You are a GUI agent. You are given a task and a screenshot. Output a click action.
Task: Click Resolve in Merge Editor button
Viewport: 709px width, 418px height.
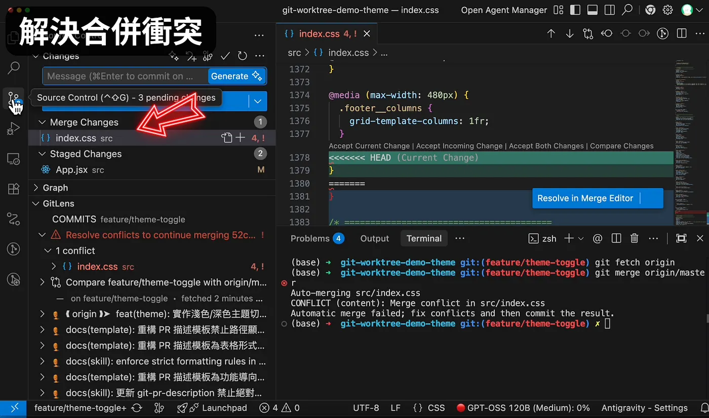pyautogui.click(x=585, y=198)
